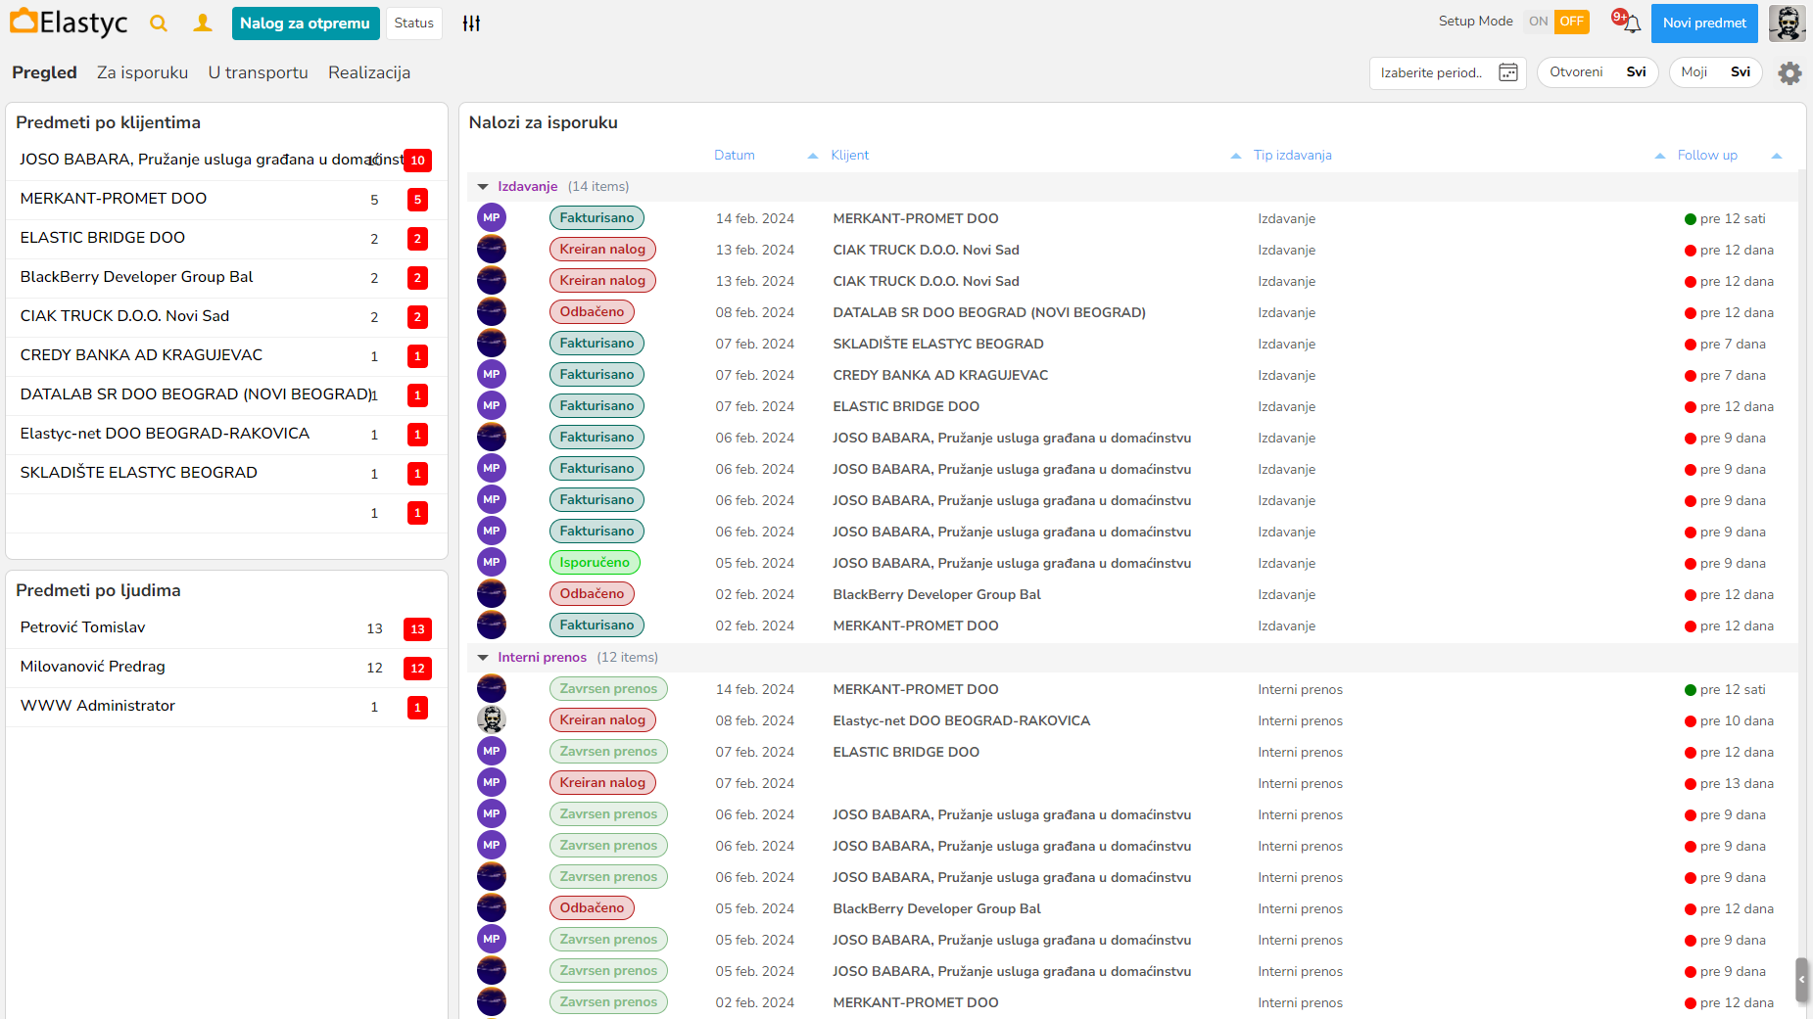The image size is (1813, 1019).
Task: Click Odbačeno badge in 05 feb BlackBerry row
Action: pos(592,908)
